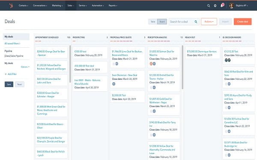This screenshot has width=257, height=160.
Task: Click avatar on Black Deal for Buckridge card
Action: pyautogui.click(x=229, y=155)
